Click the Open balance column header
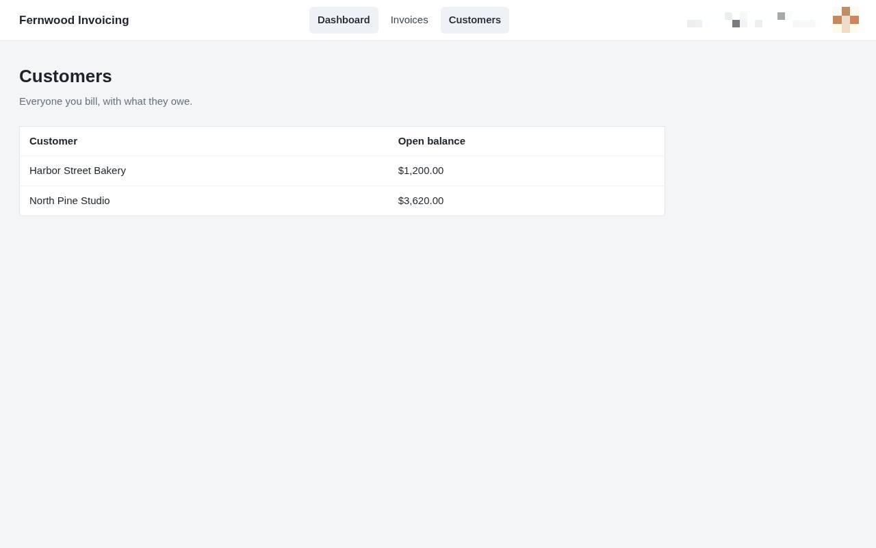The image size is (876, 548). [432, 141]
